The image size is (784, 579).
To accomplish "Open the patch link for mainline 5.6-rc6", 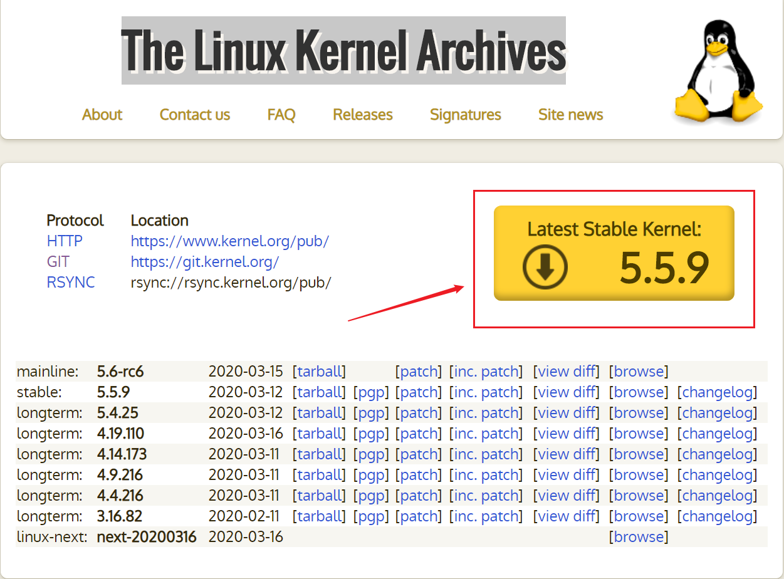I will pos(419,372).
